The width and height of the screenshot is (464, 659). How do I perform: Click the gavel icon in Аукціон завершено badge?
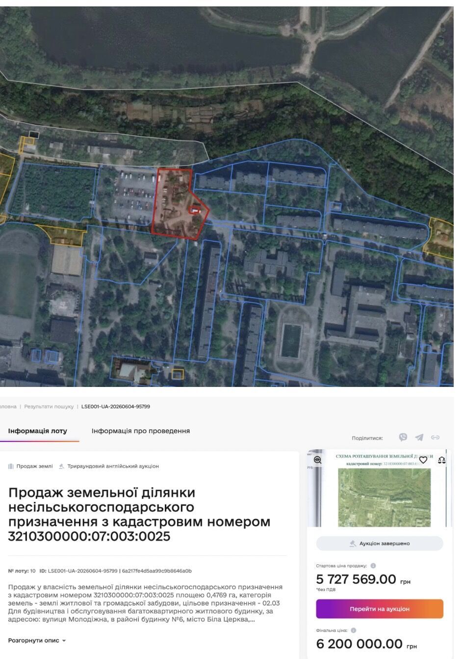(x=353, y=544)
